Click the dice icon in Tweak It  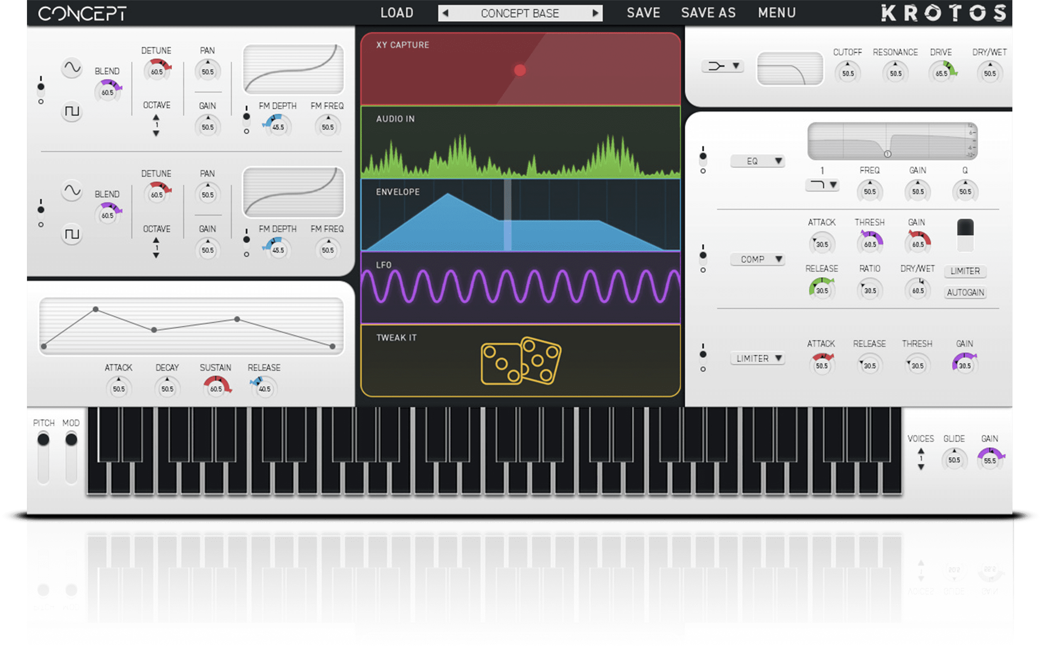point(520,361)
